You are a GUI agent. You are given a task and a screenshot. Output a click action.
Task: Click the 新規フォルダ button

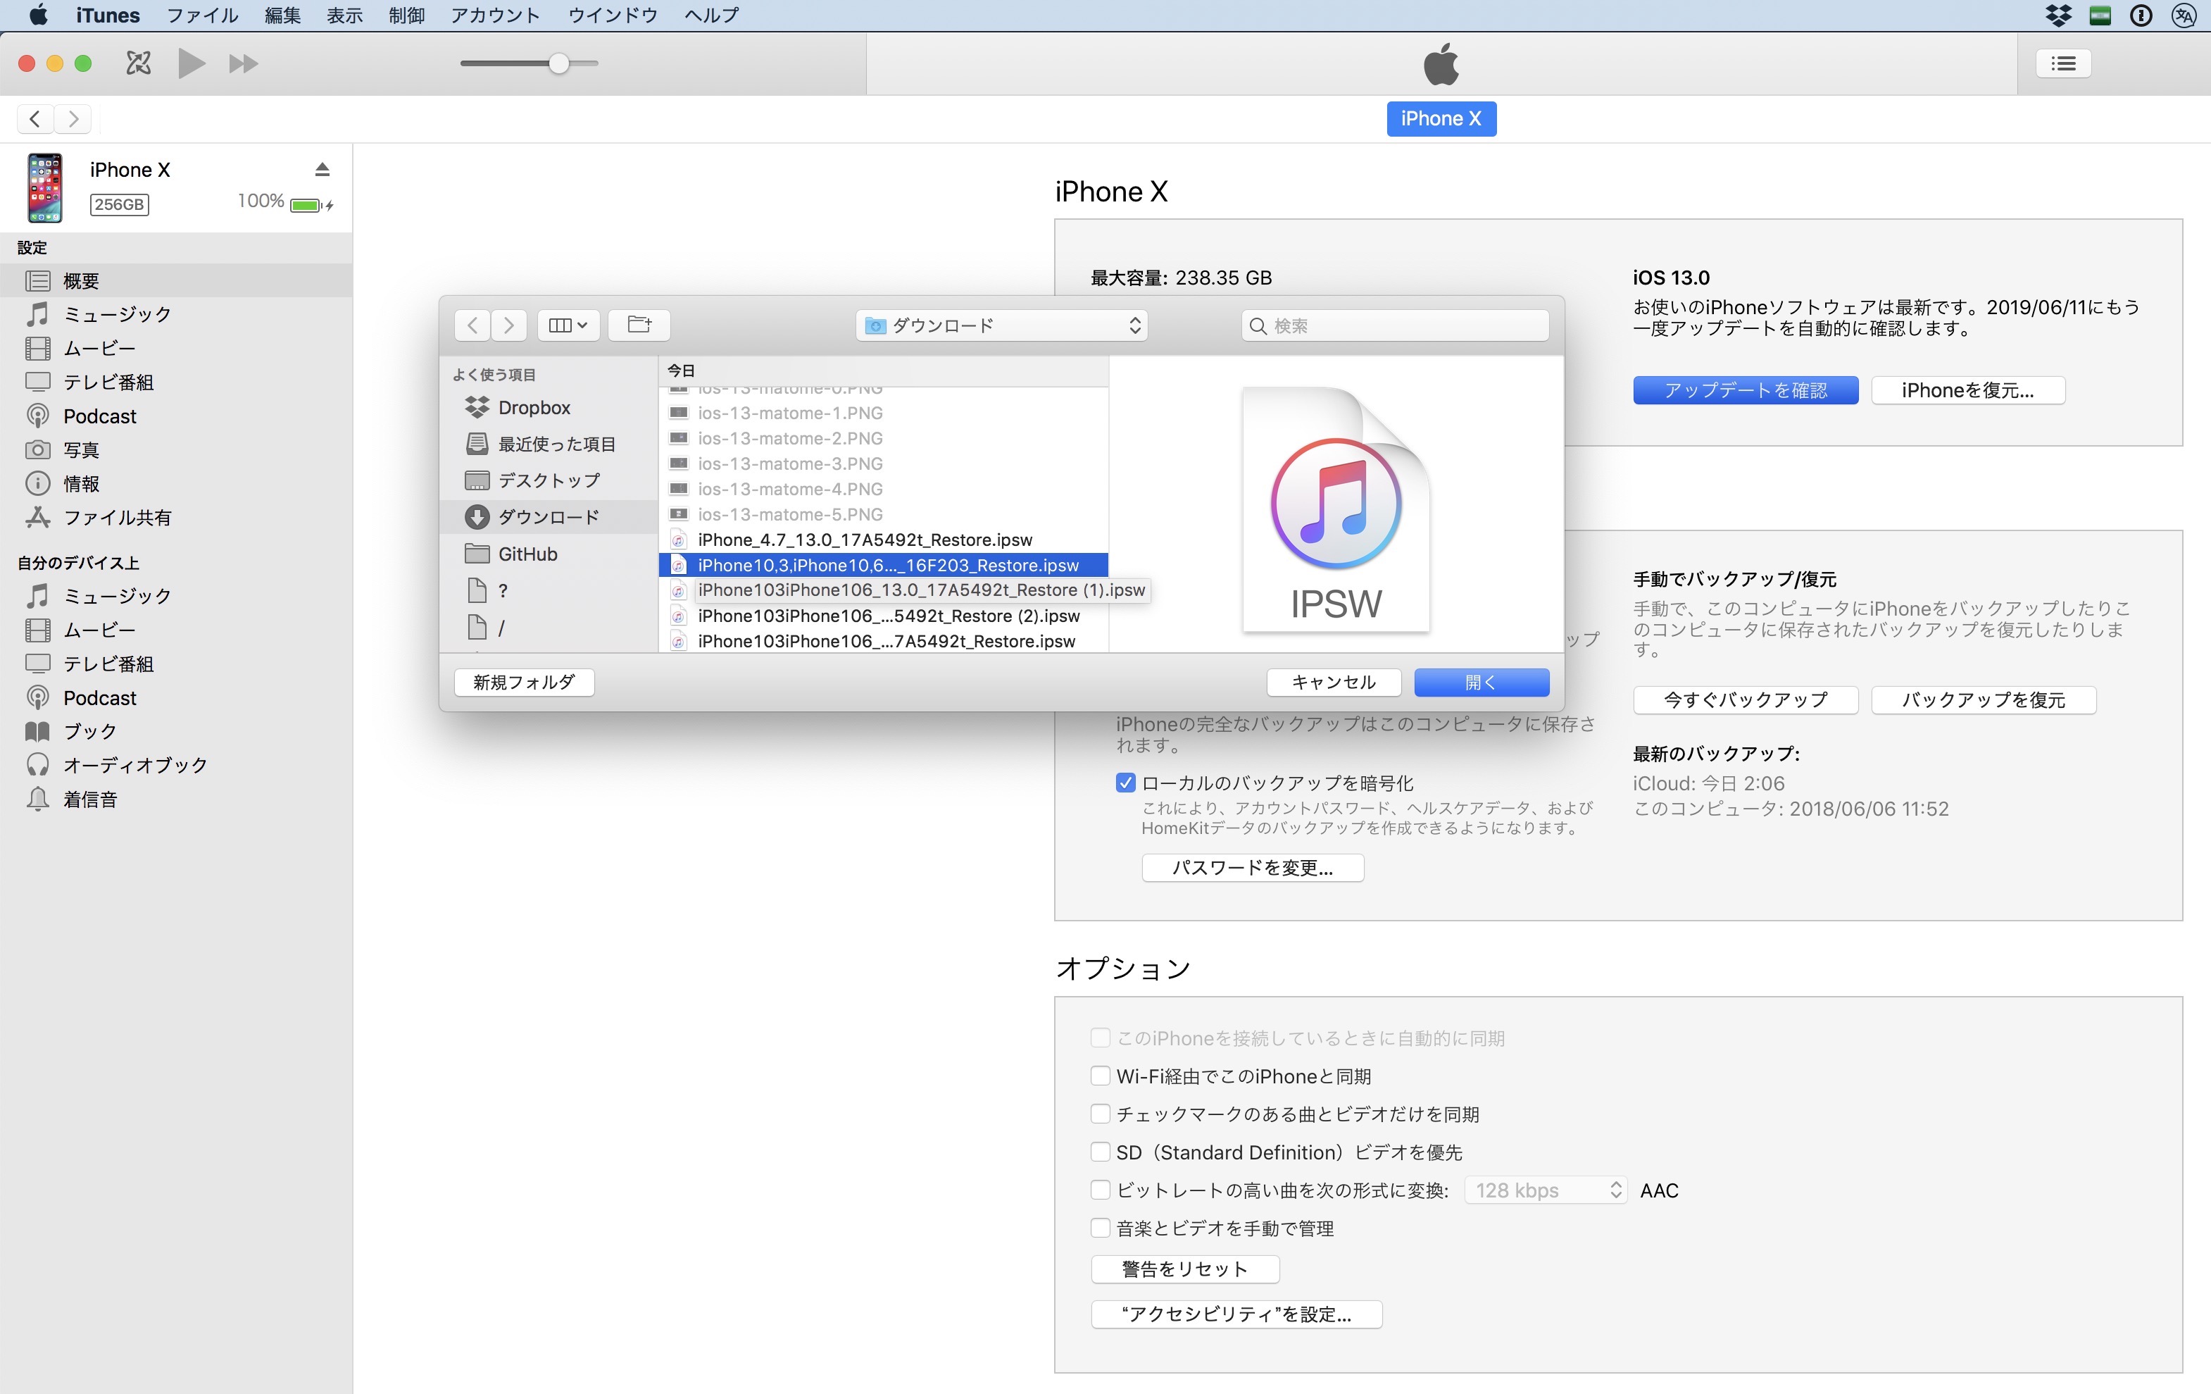tap(525, 683)
